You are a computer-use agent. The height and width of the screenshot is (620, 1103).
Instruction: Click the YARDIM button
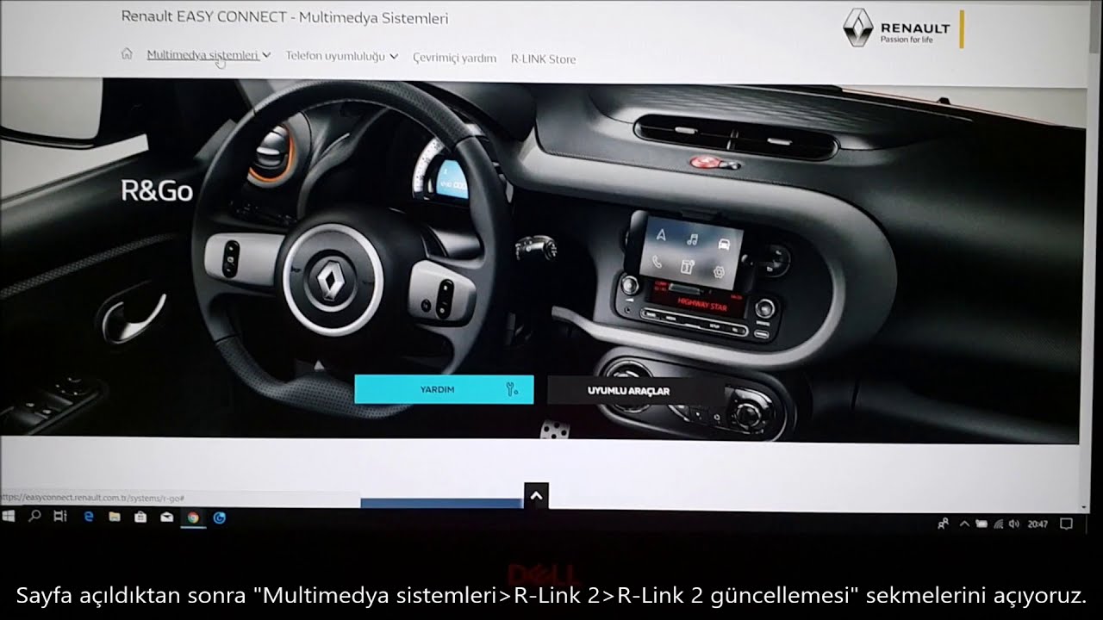[x=444, y=389]
